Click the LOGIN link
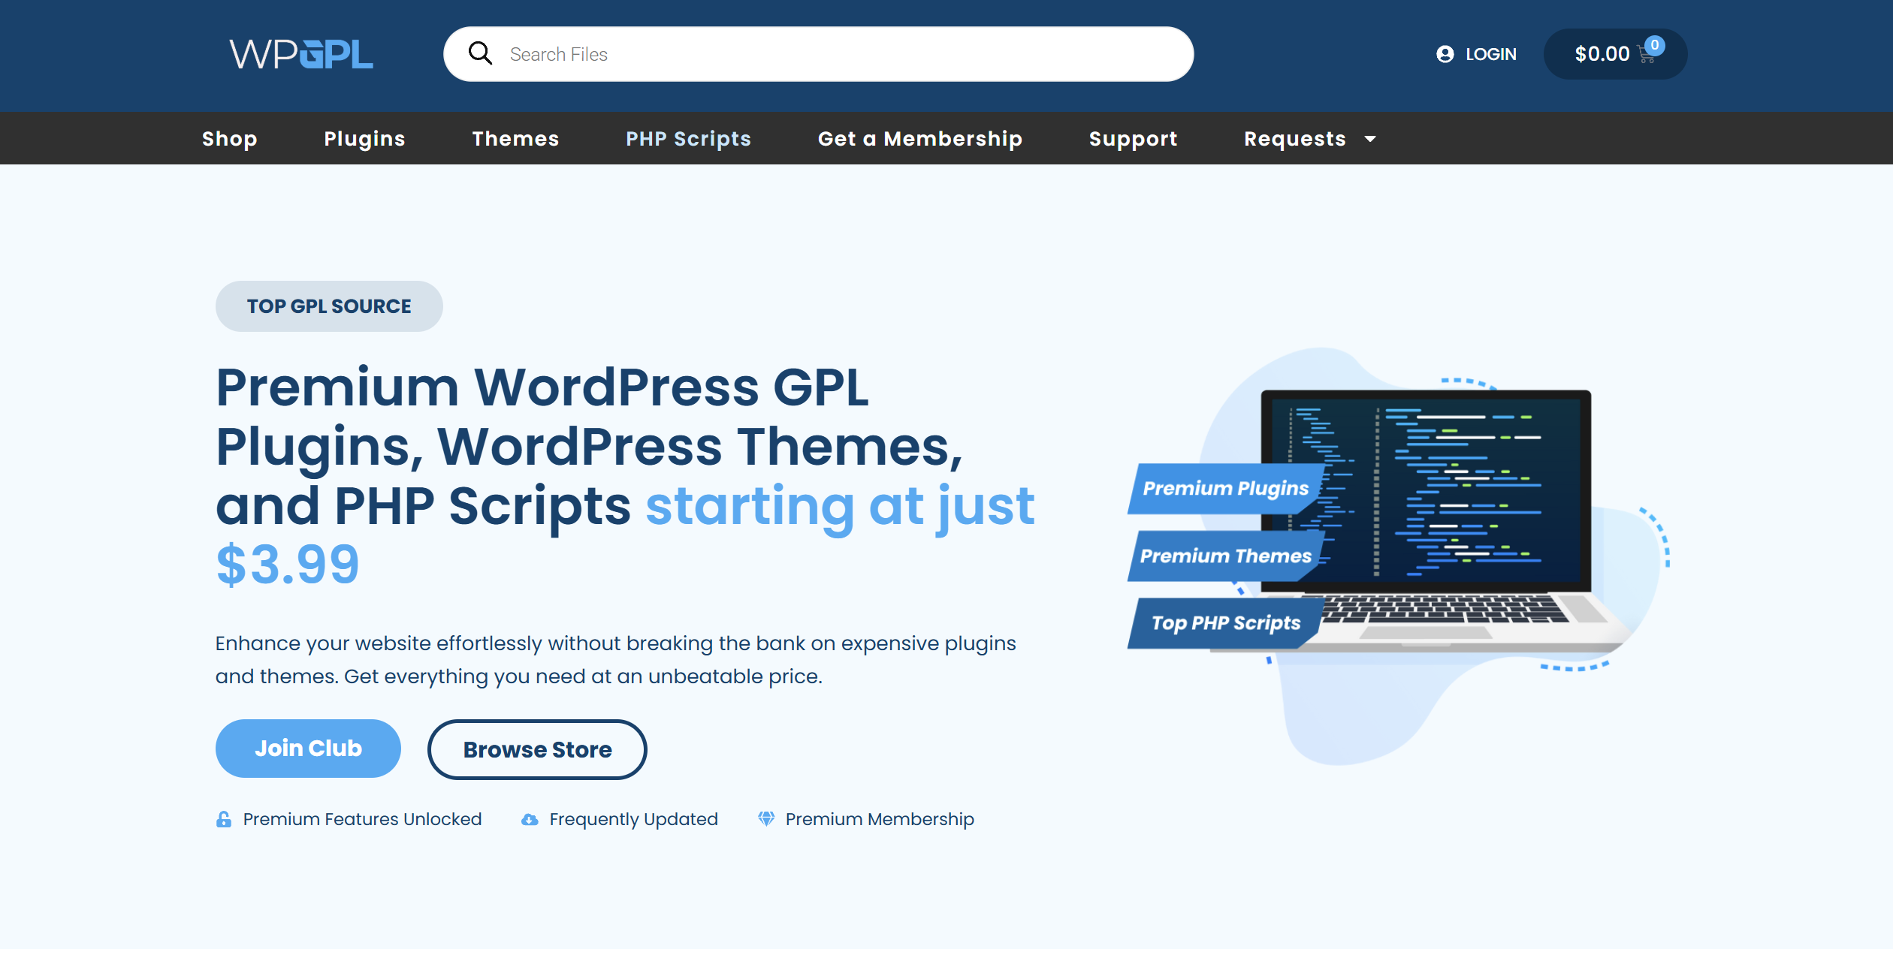Viewport: 1893px width, 964px height. (1490, 54)
